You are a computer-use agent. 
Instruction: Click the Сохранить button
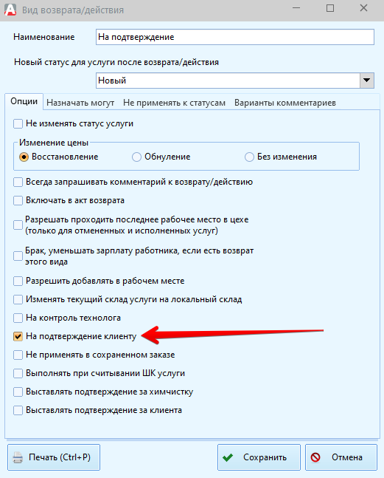(x=259, y=457)
